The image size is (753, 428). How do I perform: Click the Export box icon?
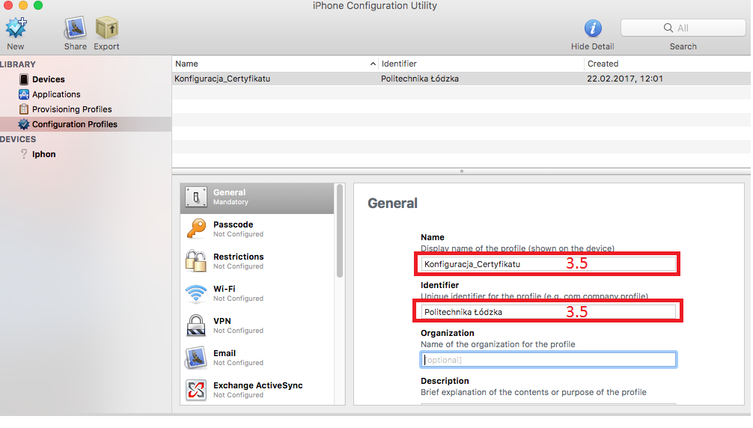[106, 28]
